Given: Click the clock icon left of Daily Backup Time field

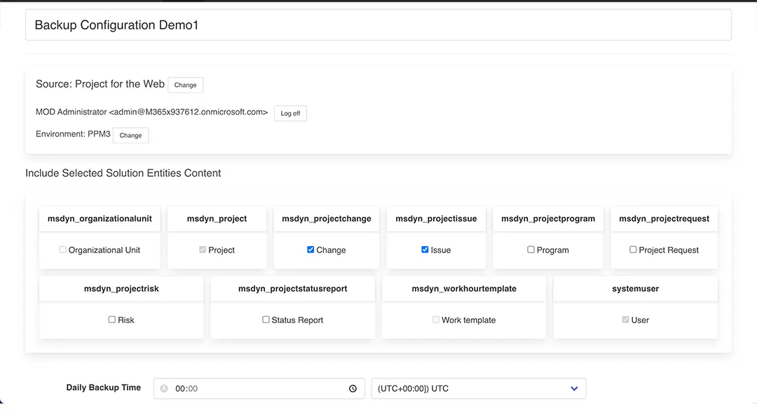Looking at the screenshot, I should [x=164, y=389].
